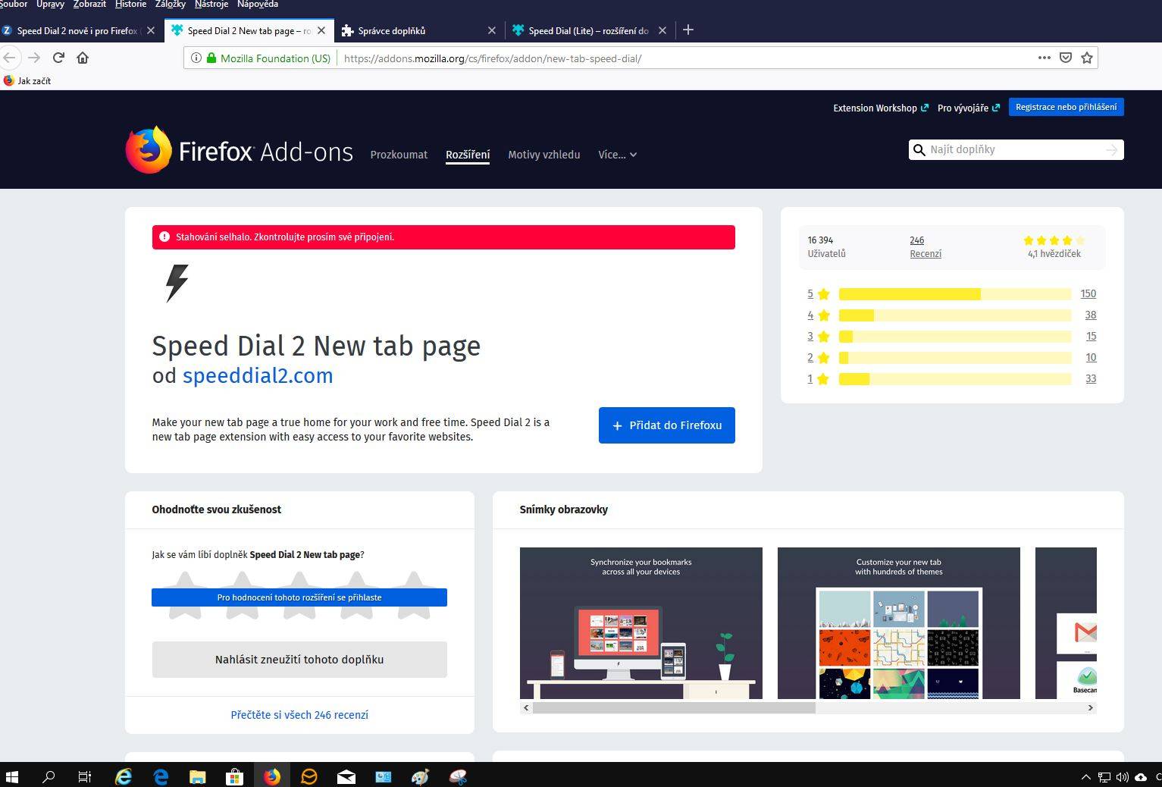The image size is (1162, 787).
Task: Open the Windows Start menu
Action: 11,776
